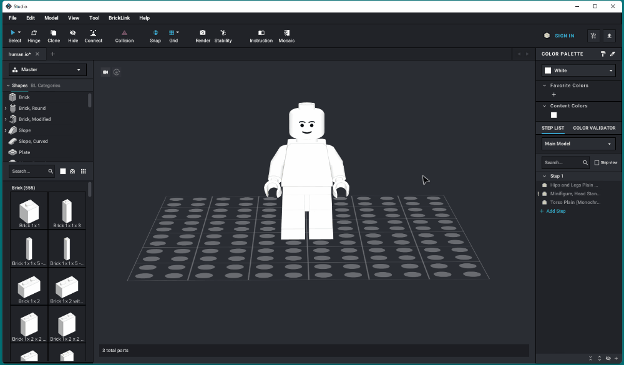Select the eyedropper color picker icon
The width and height of the screenshot is (624, 365).
pos(613,54)
